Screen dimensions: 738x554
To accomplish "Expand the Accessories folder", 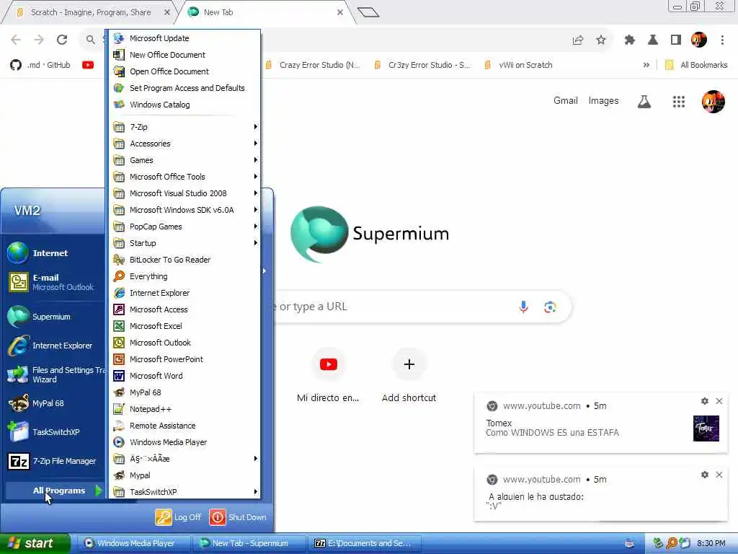I will [x=184, y=144].
